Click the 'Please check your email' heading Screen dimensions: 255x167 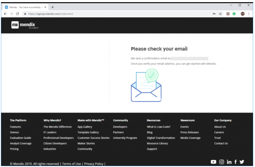click(x=159, y=49)
